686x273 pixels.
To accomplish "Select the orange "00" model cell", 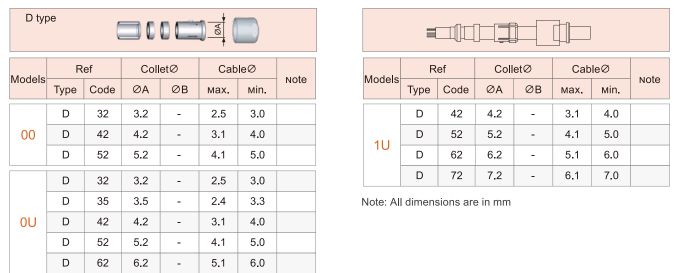I will 28,135.
